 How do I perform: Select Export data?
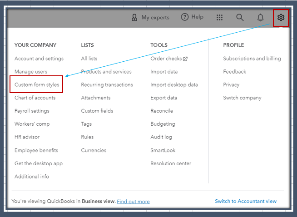[164, 98]
